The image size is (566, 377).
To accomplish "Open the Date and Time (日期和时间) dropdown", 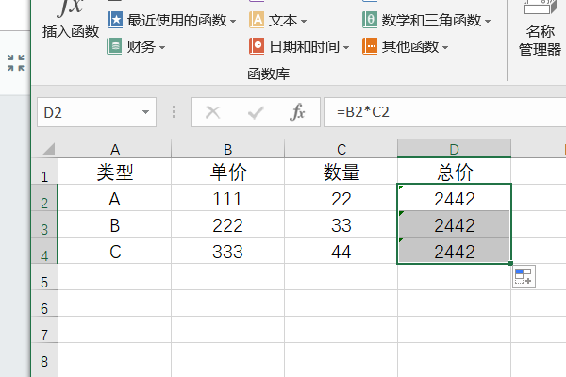I will [x=299, y=46].
